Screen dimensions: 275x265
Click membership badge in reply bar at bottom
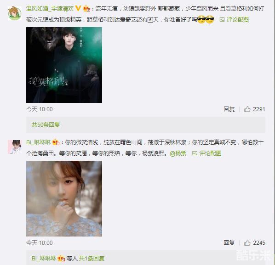point(61,258)
